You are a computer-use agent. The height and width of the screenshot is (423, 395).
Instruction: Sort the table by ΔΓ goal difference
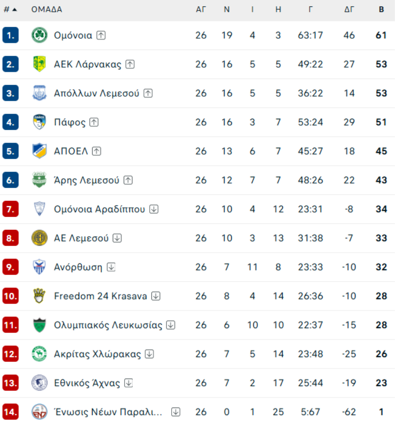349,10
